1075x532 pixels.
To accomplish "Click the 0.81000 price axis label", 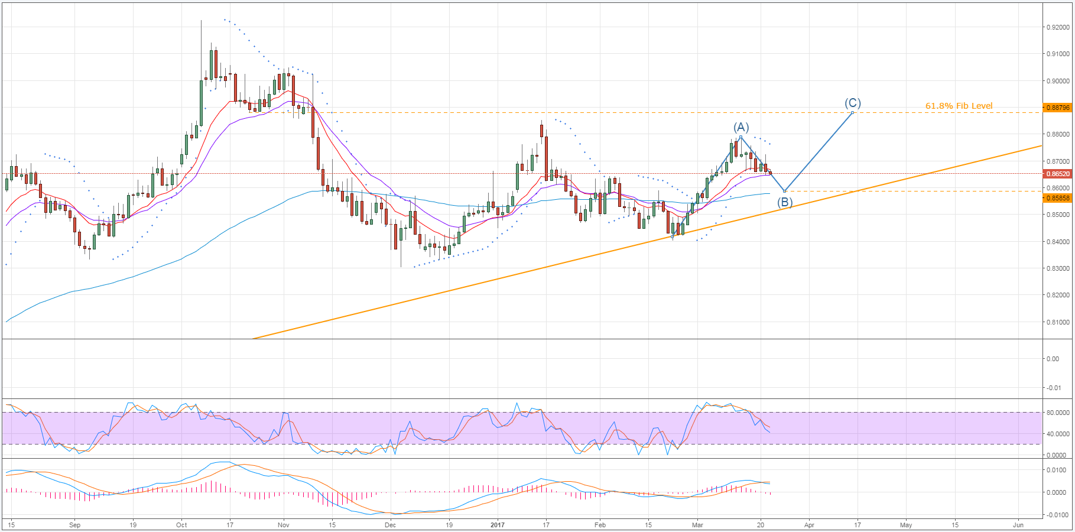I will 1058,322.
